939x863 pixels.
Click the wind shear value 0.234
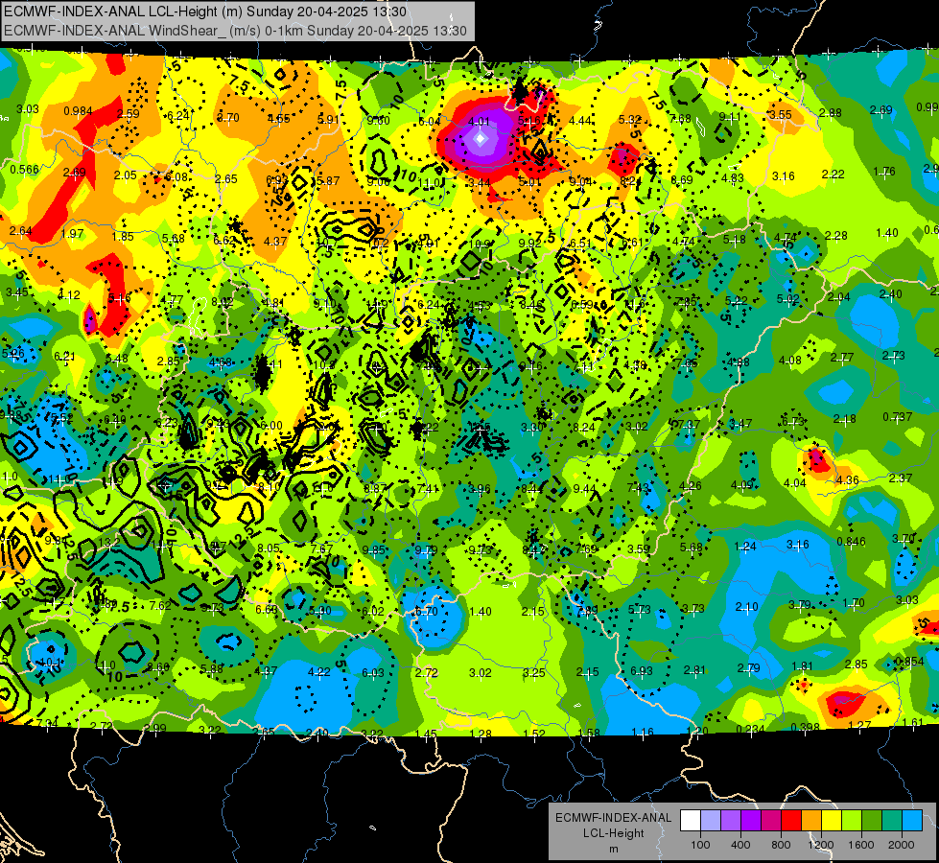[x=750, y=729]
